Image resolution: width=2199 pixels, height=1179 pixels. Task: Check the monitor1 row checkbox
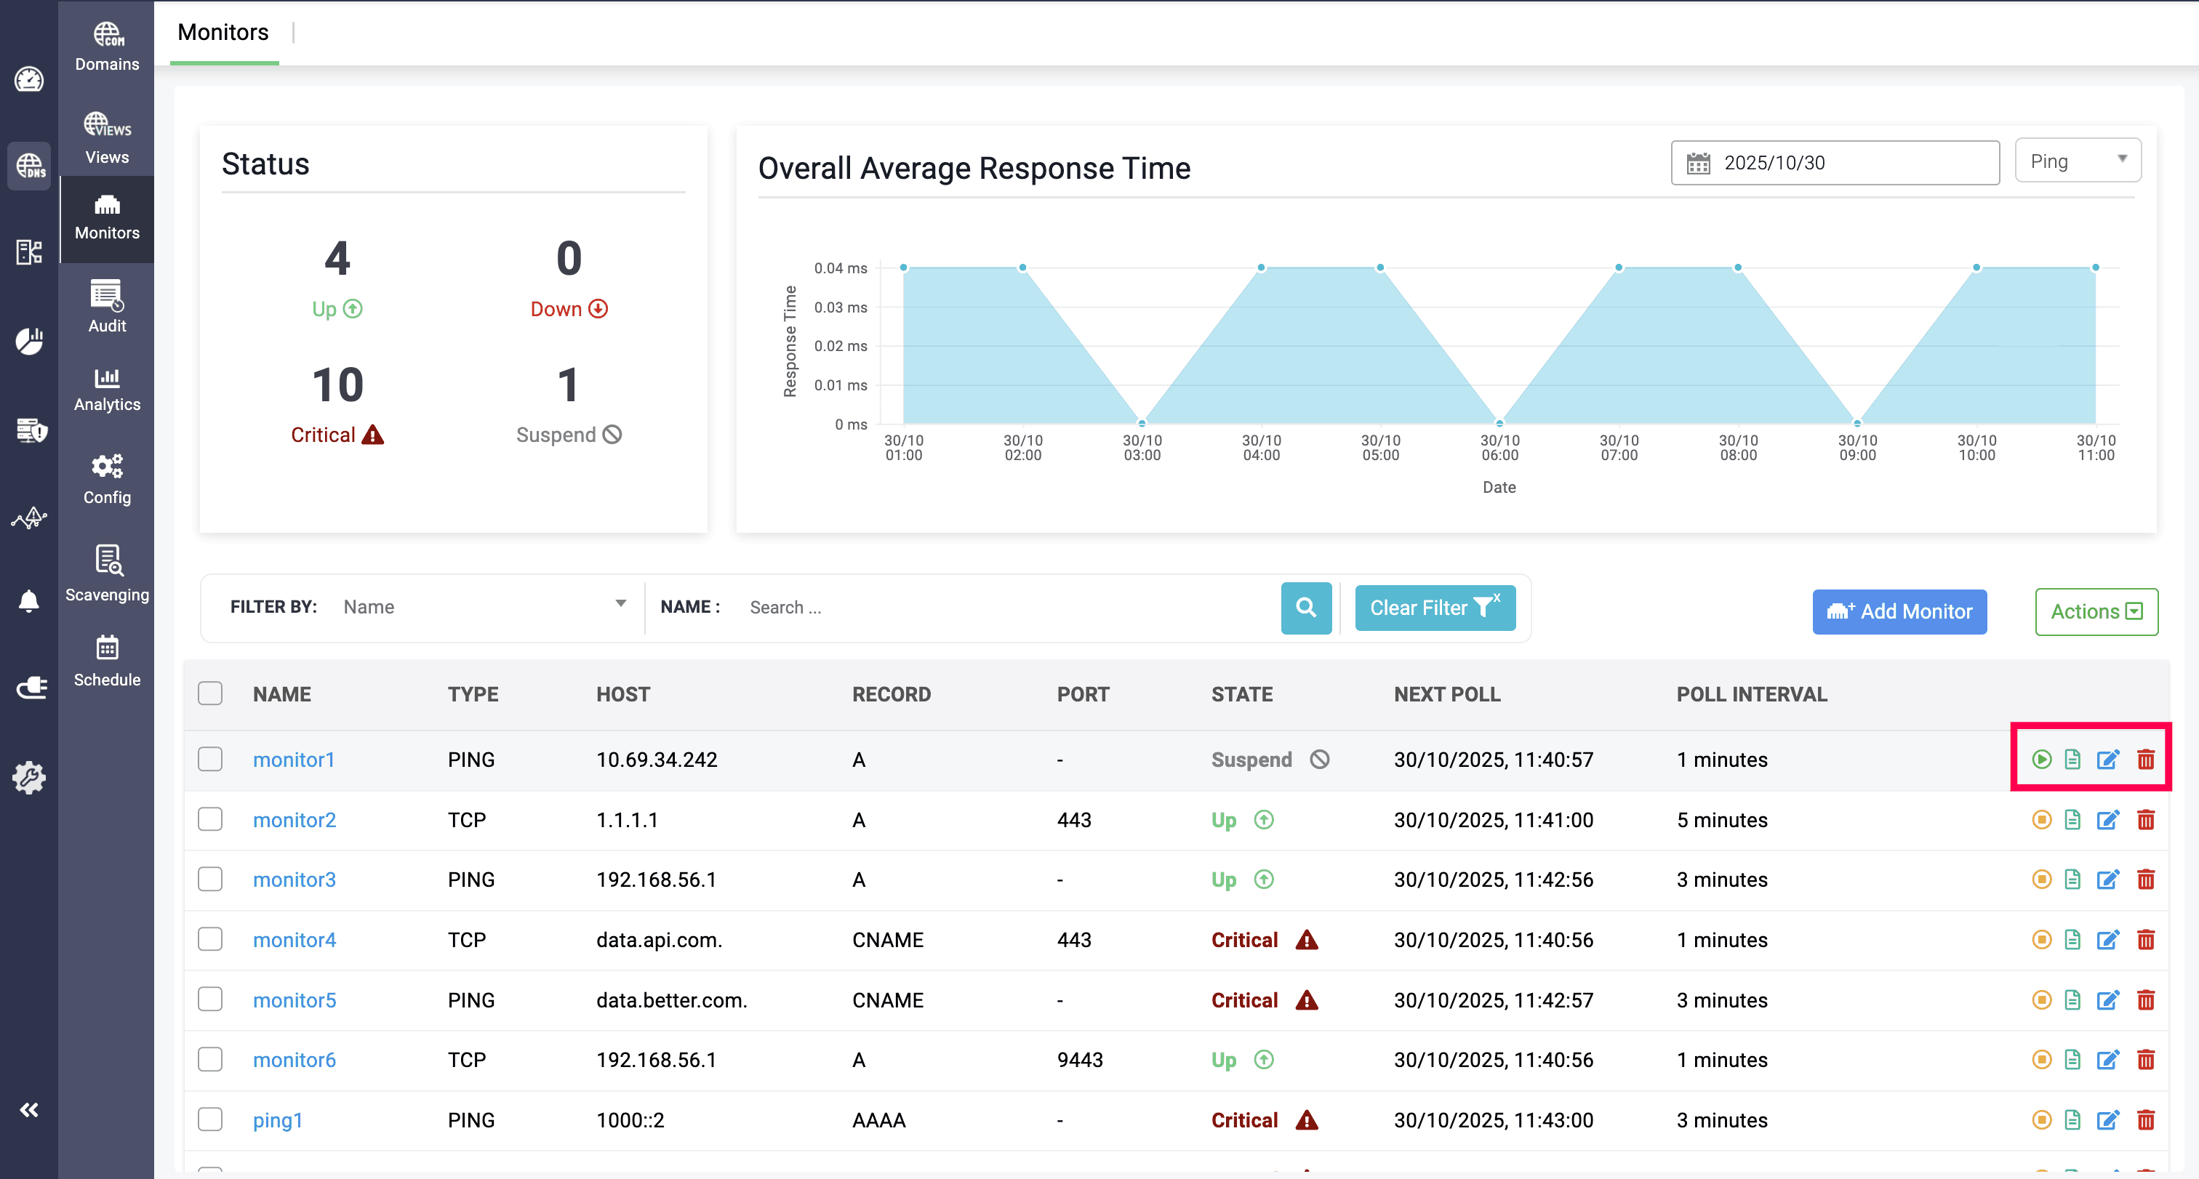tap(210, 760)
